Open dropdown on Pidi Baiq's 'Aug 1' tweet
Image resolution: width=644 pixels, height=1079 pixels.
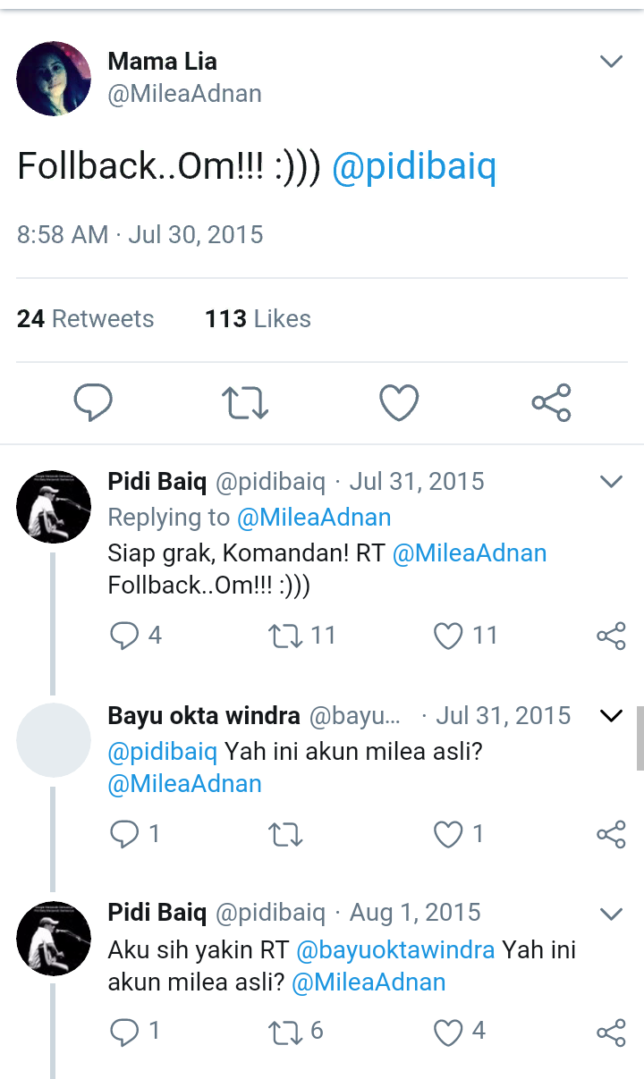tap(611, 913)
